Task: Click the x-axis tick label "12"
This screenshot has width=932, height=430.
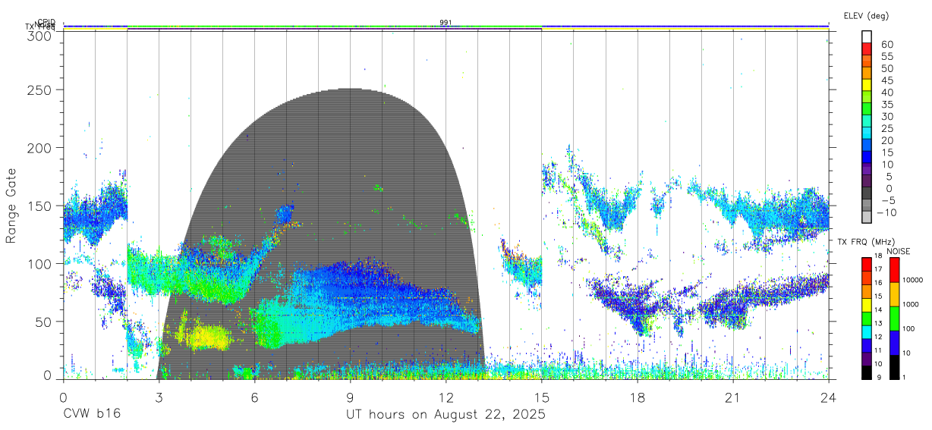Action: (446, 397)
